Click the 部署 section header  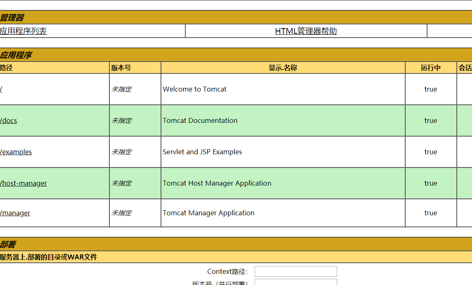click(236, 244)
